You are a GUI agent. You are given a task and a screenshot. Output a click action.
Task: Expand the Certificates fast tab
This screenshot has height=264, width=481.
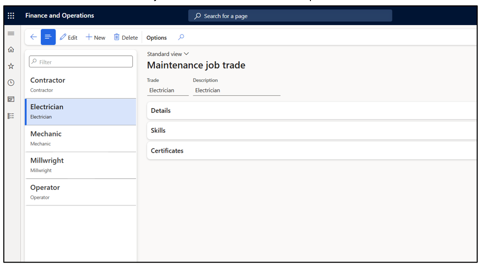click(311, 151)
